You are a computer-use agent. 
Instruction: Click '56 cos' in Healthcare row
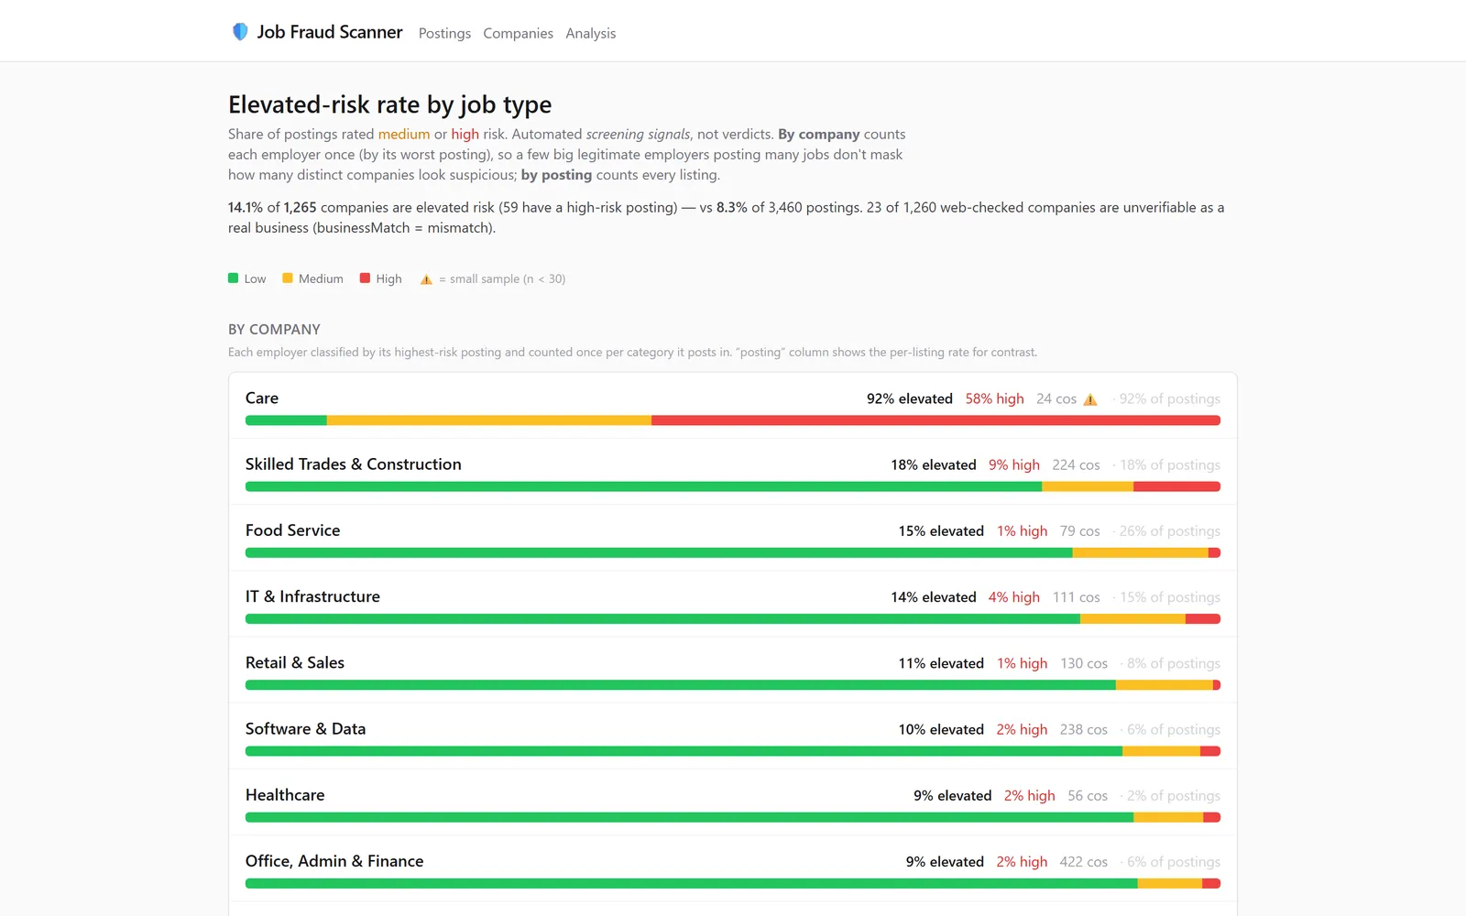1088,795
